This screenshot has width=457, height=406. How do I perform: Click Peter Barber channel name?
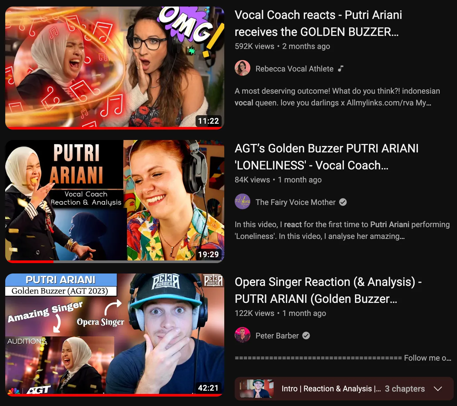coord(277,336)
